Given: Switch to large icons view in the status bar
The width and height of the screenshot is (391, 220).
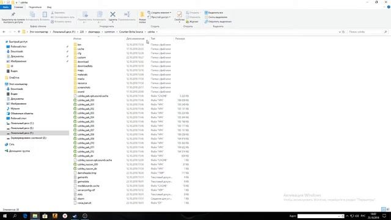Looking at the screenshot, I should (x=388, y=209).
